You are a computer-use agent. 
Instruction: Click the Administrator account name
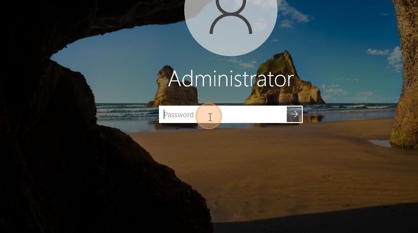point(231,79)
